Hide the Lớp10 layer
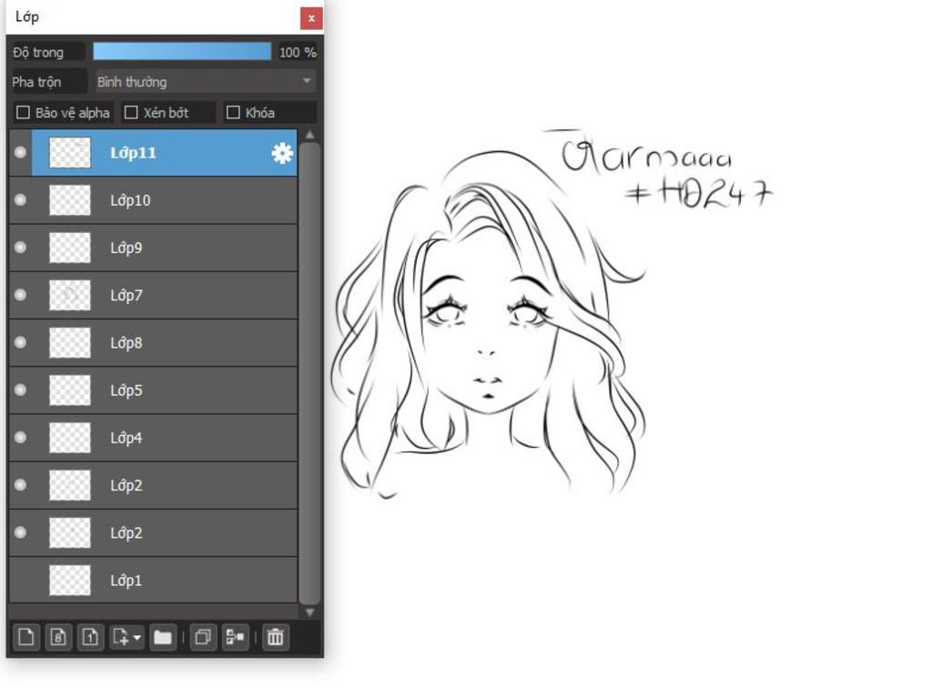The width and height of the screenshot is (932, 689). tap(20, 199)
